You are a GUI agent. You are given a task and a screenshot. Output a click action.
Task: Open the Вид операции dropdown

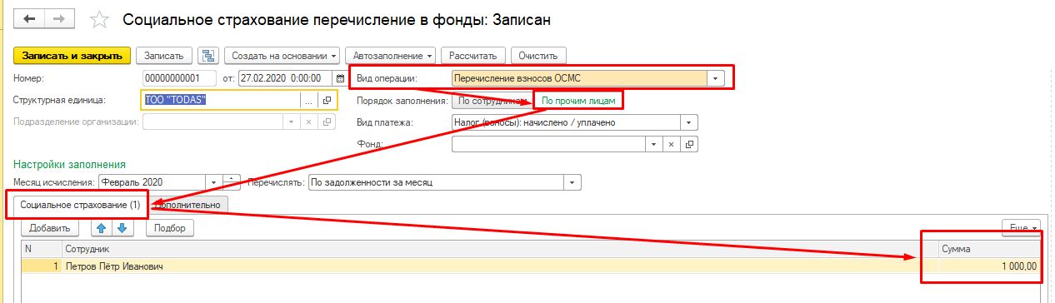pyautogui.click(x=716, y=78)
